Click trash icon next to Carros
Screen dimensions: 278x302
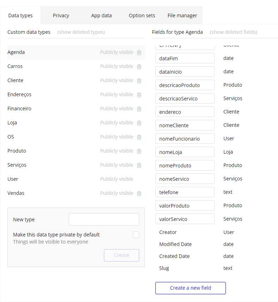pos(139,67)
